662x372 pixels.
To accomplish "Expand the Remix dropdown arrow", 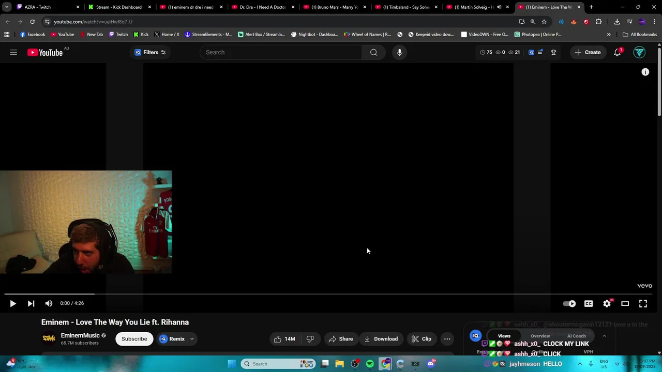I will tap(192, 339).
